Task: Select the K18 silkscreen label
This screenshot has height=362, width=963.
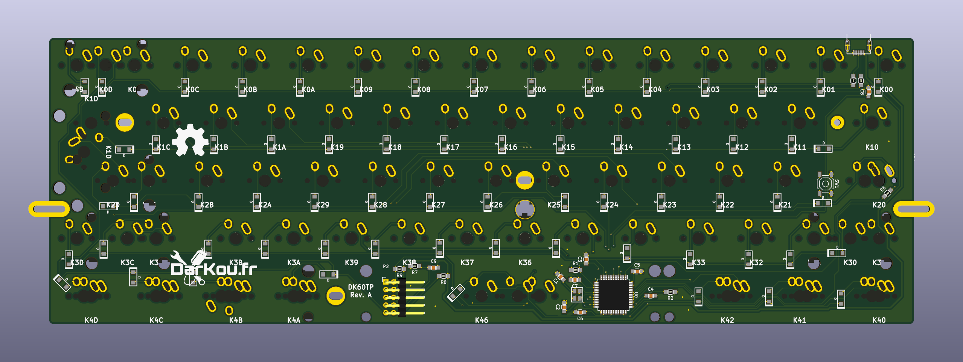Action: click(395, 147)
